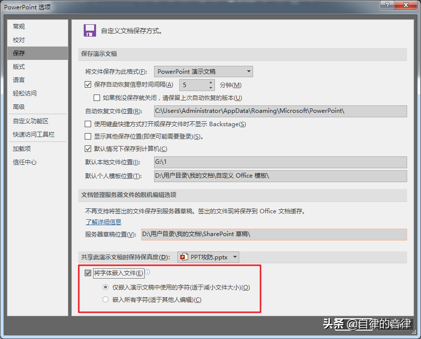
Task: Select the 保存 options category
Action: (38, 53)
